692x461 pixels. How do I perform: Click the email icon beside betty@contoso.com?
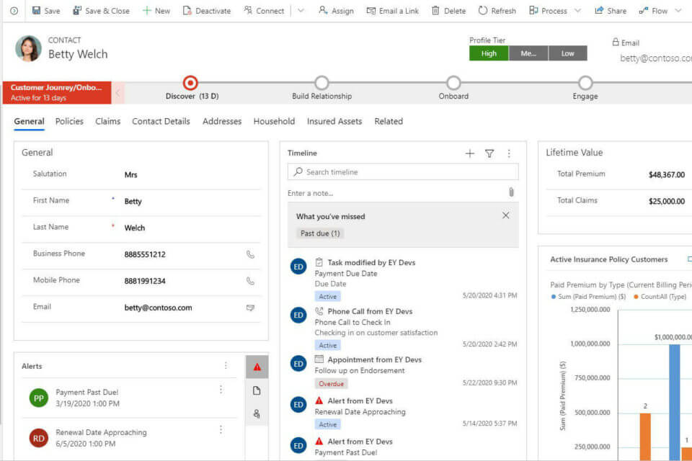pos(250,308)
